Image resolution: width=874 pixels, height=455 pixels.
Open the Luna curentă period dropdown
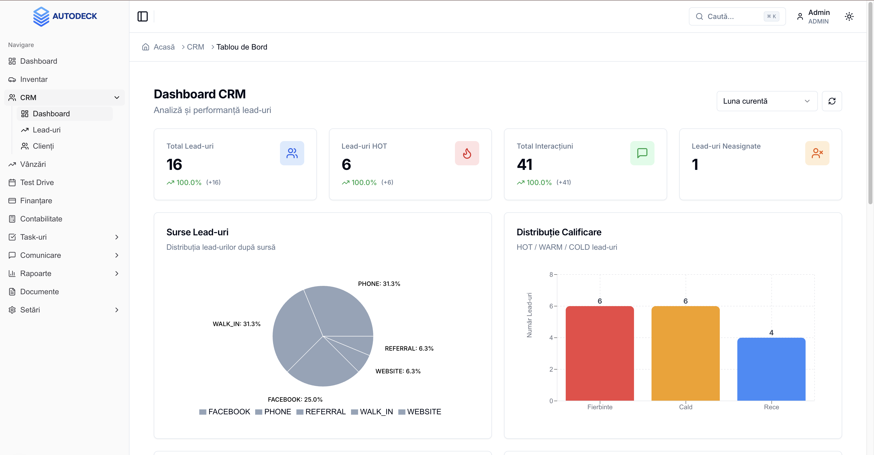coord(767,101)
